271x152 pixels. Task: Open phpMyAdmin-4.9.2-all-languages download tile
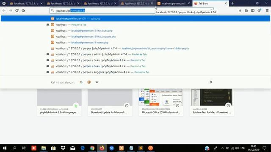pyautogui.click(x=59, y=102)
